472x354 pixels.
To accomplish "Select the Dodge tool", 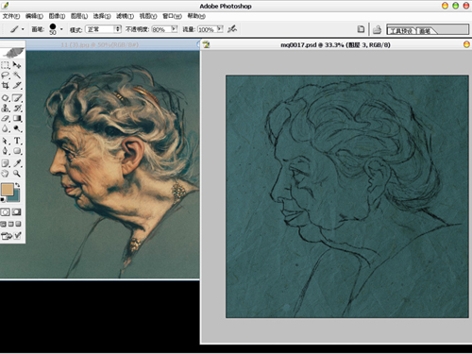I will [x=17, y=128].
